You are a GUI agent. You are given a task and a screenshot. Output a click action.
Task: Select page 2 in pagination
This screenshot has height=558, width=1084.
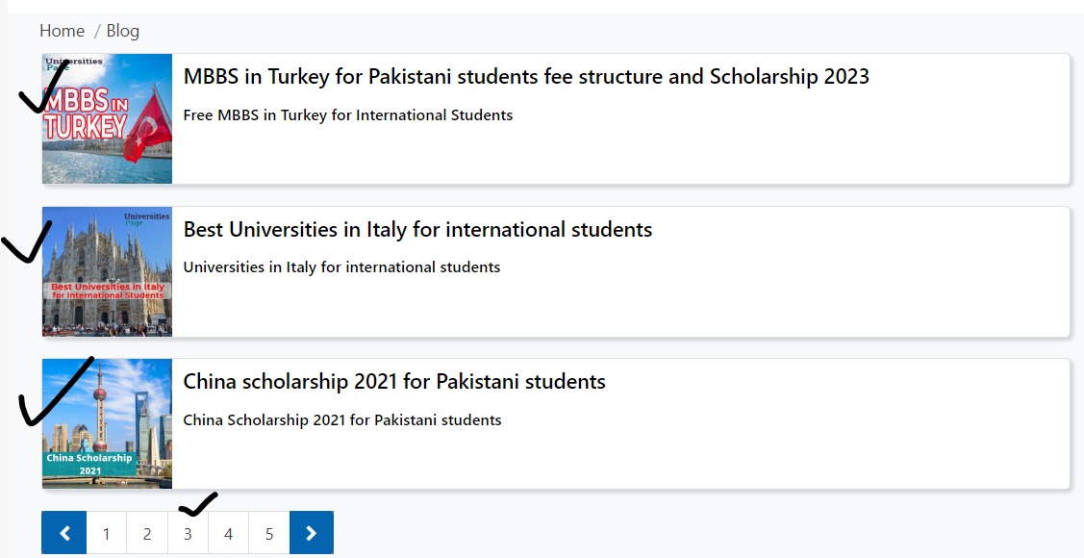click(146, 533)
